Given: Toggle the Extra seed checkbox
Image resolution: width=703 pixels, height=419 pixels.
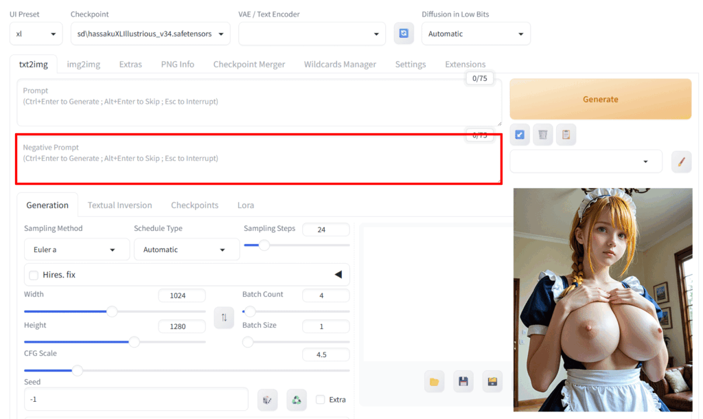Looking at the screenshot, I should click(x=321, y=399).
